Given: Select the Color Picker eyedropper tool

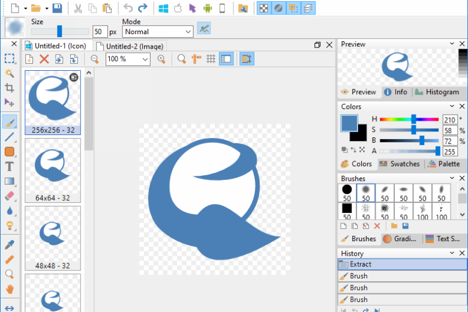Looking at the screenshot, I should (10, 245).
